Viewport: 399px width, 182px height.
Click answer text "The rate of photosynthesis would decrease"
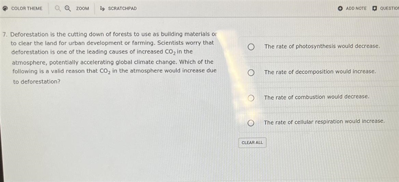322,46
